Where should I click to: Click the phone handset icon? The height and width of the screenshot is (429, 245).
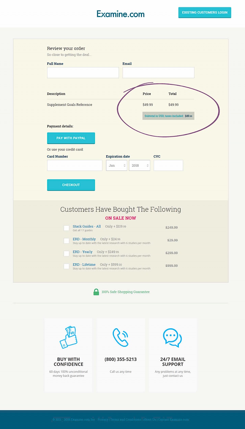click(x=120, y=337)
